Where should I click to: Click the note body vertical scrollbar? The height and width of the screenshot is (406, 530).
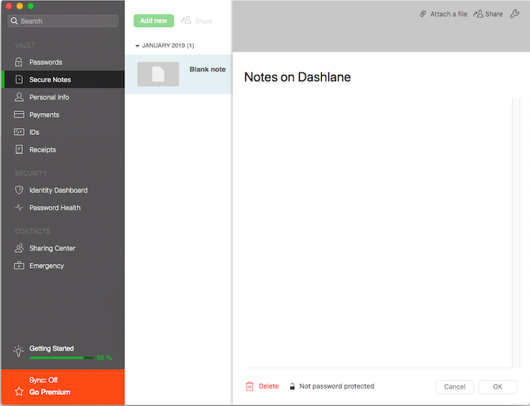click(x=516, y=233)
